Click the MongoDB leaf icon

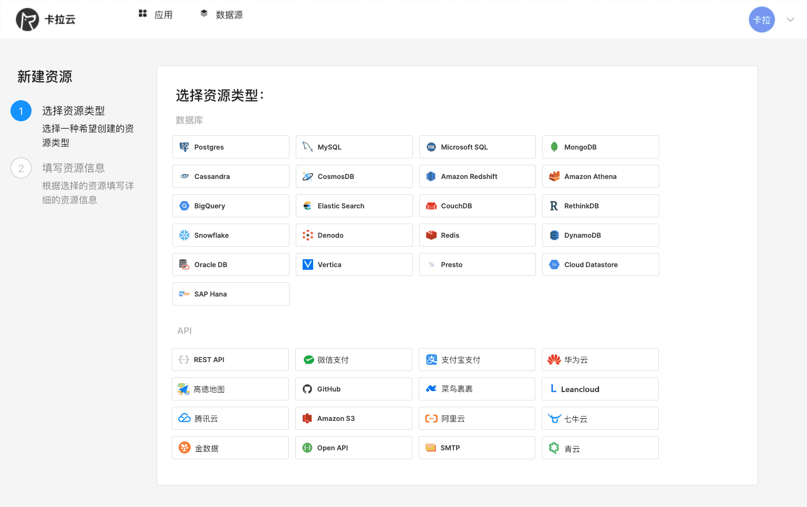click(554, 147)
